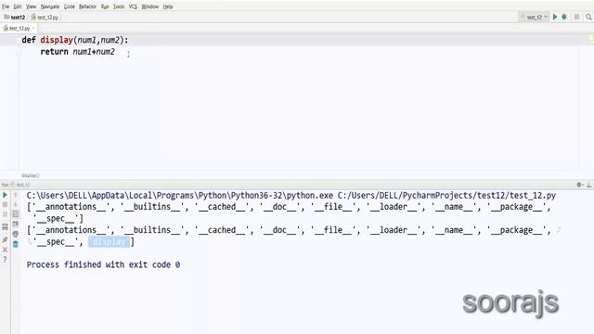Open the Edit menu
Image resolution: width=594 pixels, height=334 pixels.
click(x=18, y=6)
